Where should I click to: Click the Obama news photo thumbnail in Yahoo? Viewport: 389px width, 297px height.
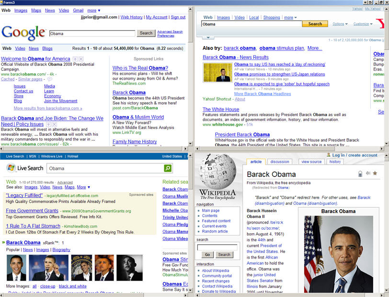coord(217,72)
